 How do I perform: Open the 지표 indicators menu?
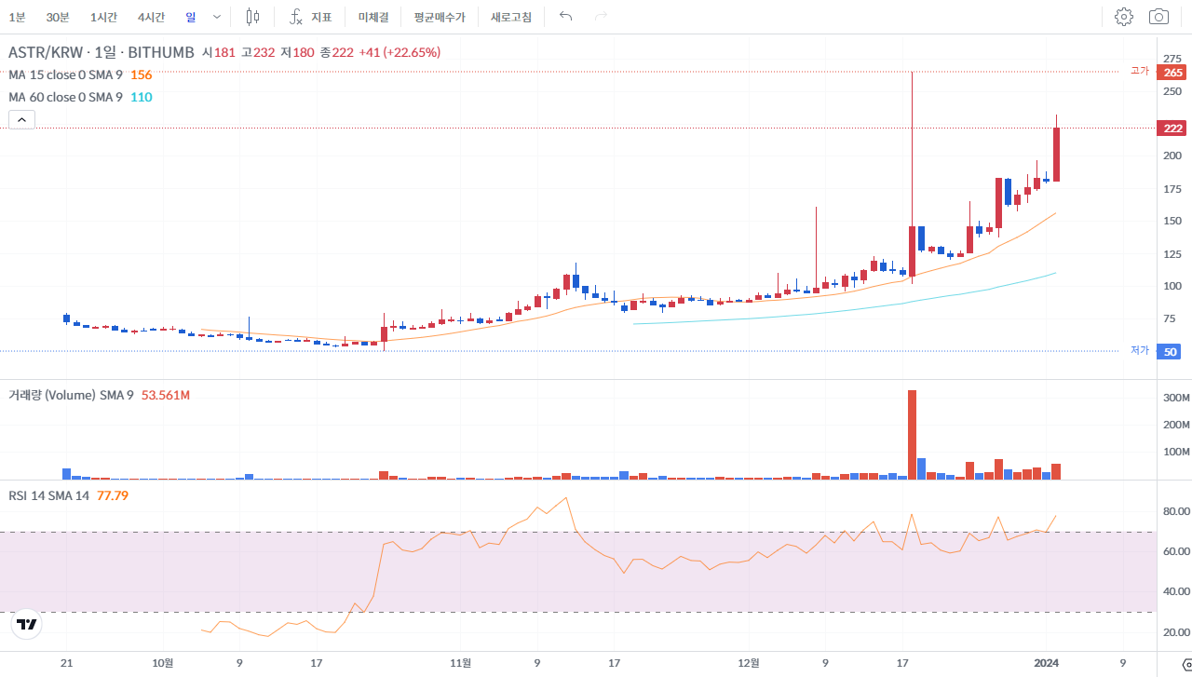pyautogui.click(x=310, y=17)
